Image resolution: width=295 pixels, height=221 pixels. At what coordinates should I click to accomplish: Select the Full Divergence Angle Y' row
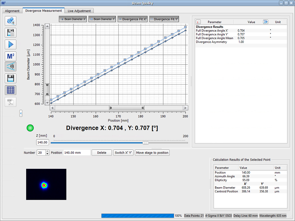pos(241,34)
